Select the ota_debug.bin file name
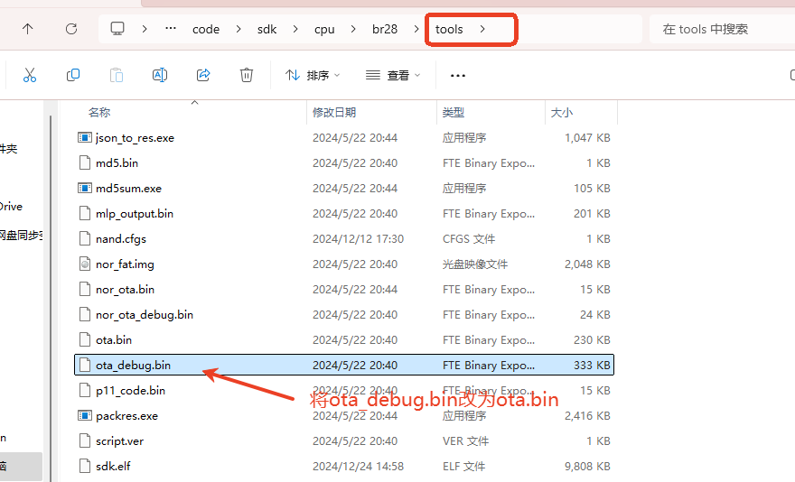 click(134, 365)
